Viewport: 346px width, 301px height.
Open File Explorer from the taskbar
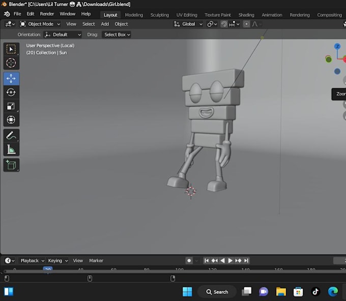point(281,292)
